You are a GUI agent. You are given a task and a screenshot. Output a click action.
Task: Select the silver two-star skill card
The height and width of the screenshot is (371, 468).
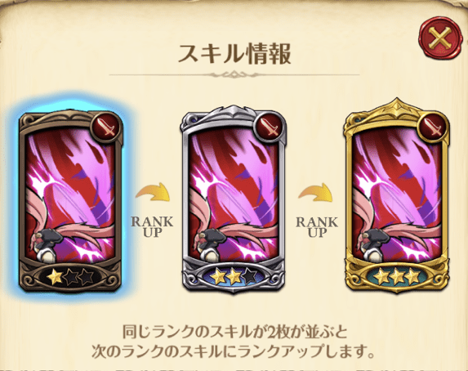click(234, 199)
